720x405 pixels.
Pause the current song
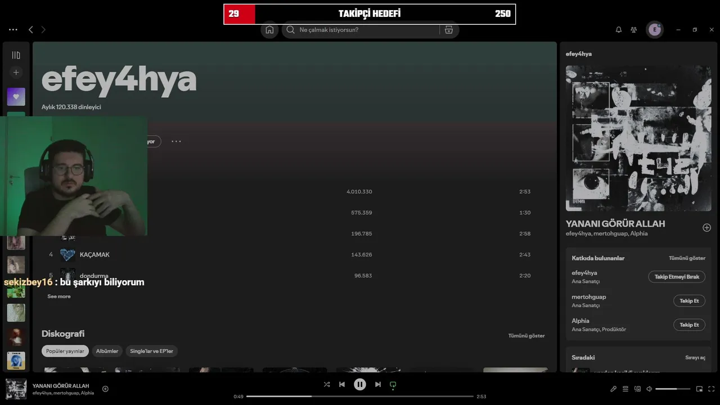point(360,385)
